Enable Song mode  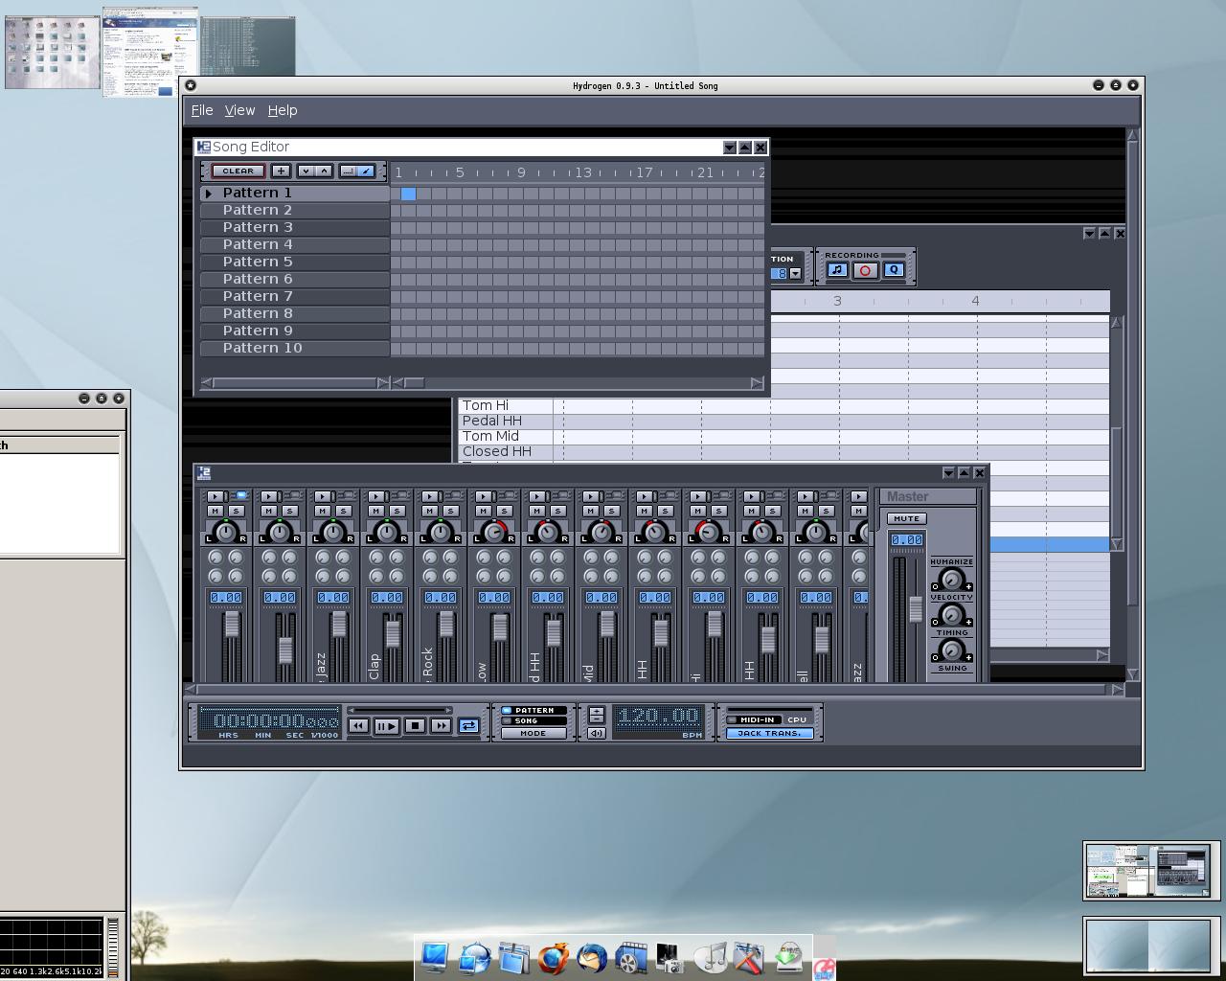[533, 720]
